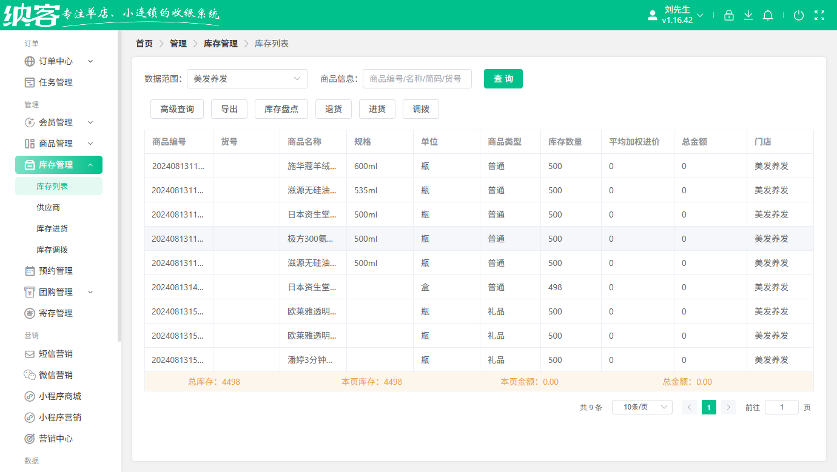Viewport: 837px width, 472px height.
Task: Click the 施华蔻羊绒... product name cell
Action: click(313, 166)
